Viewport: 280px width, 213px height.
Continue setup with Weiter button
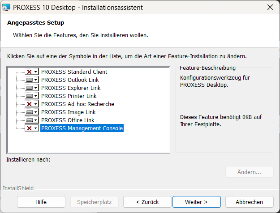point(196,202)
